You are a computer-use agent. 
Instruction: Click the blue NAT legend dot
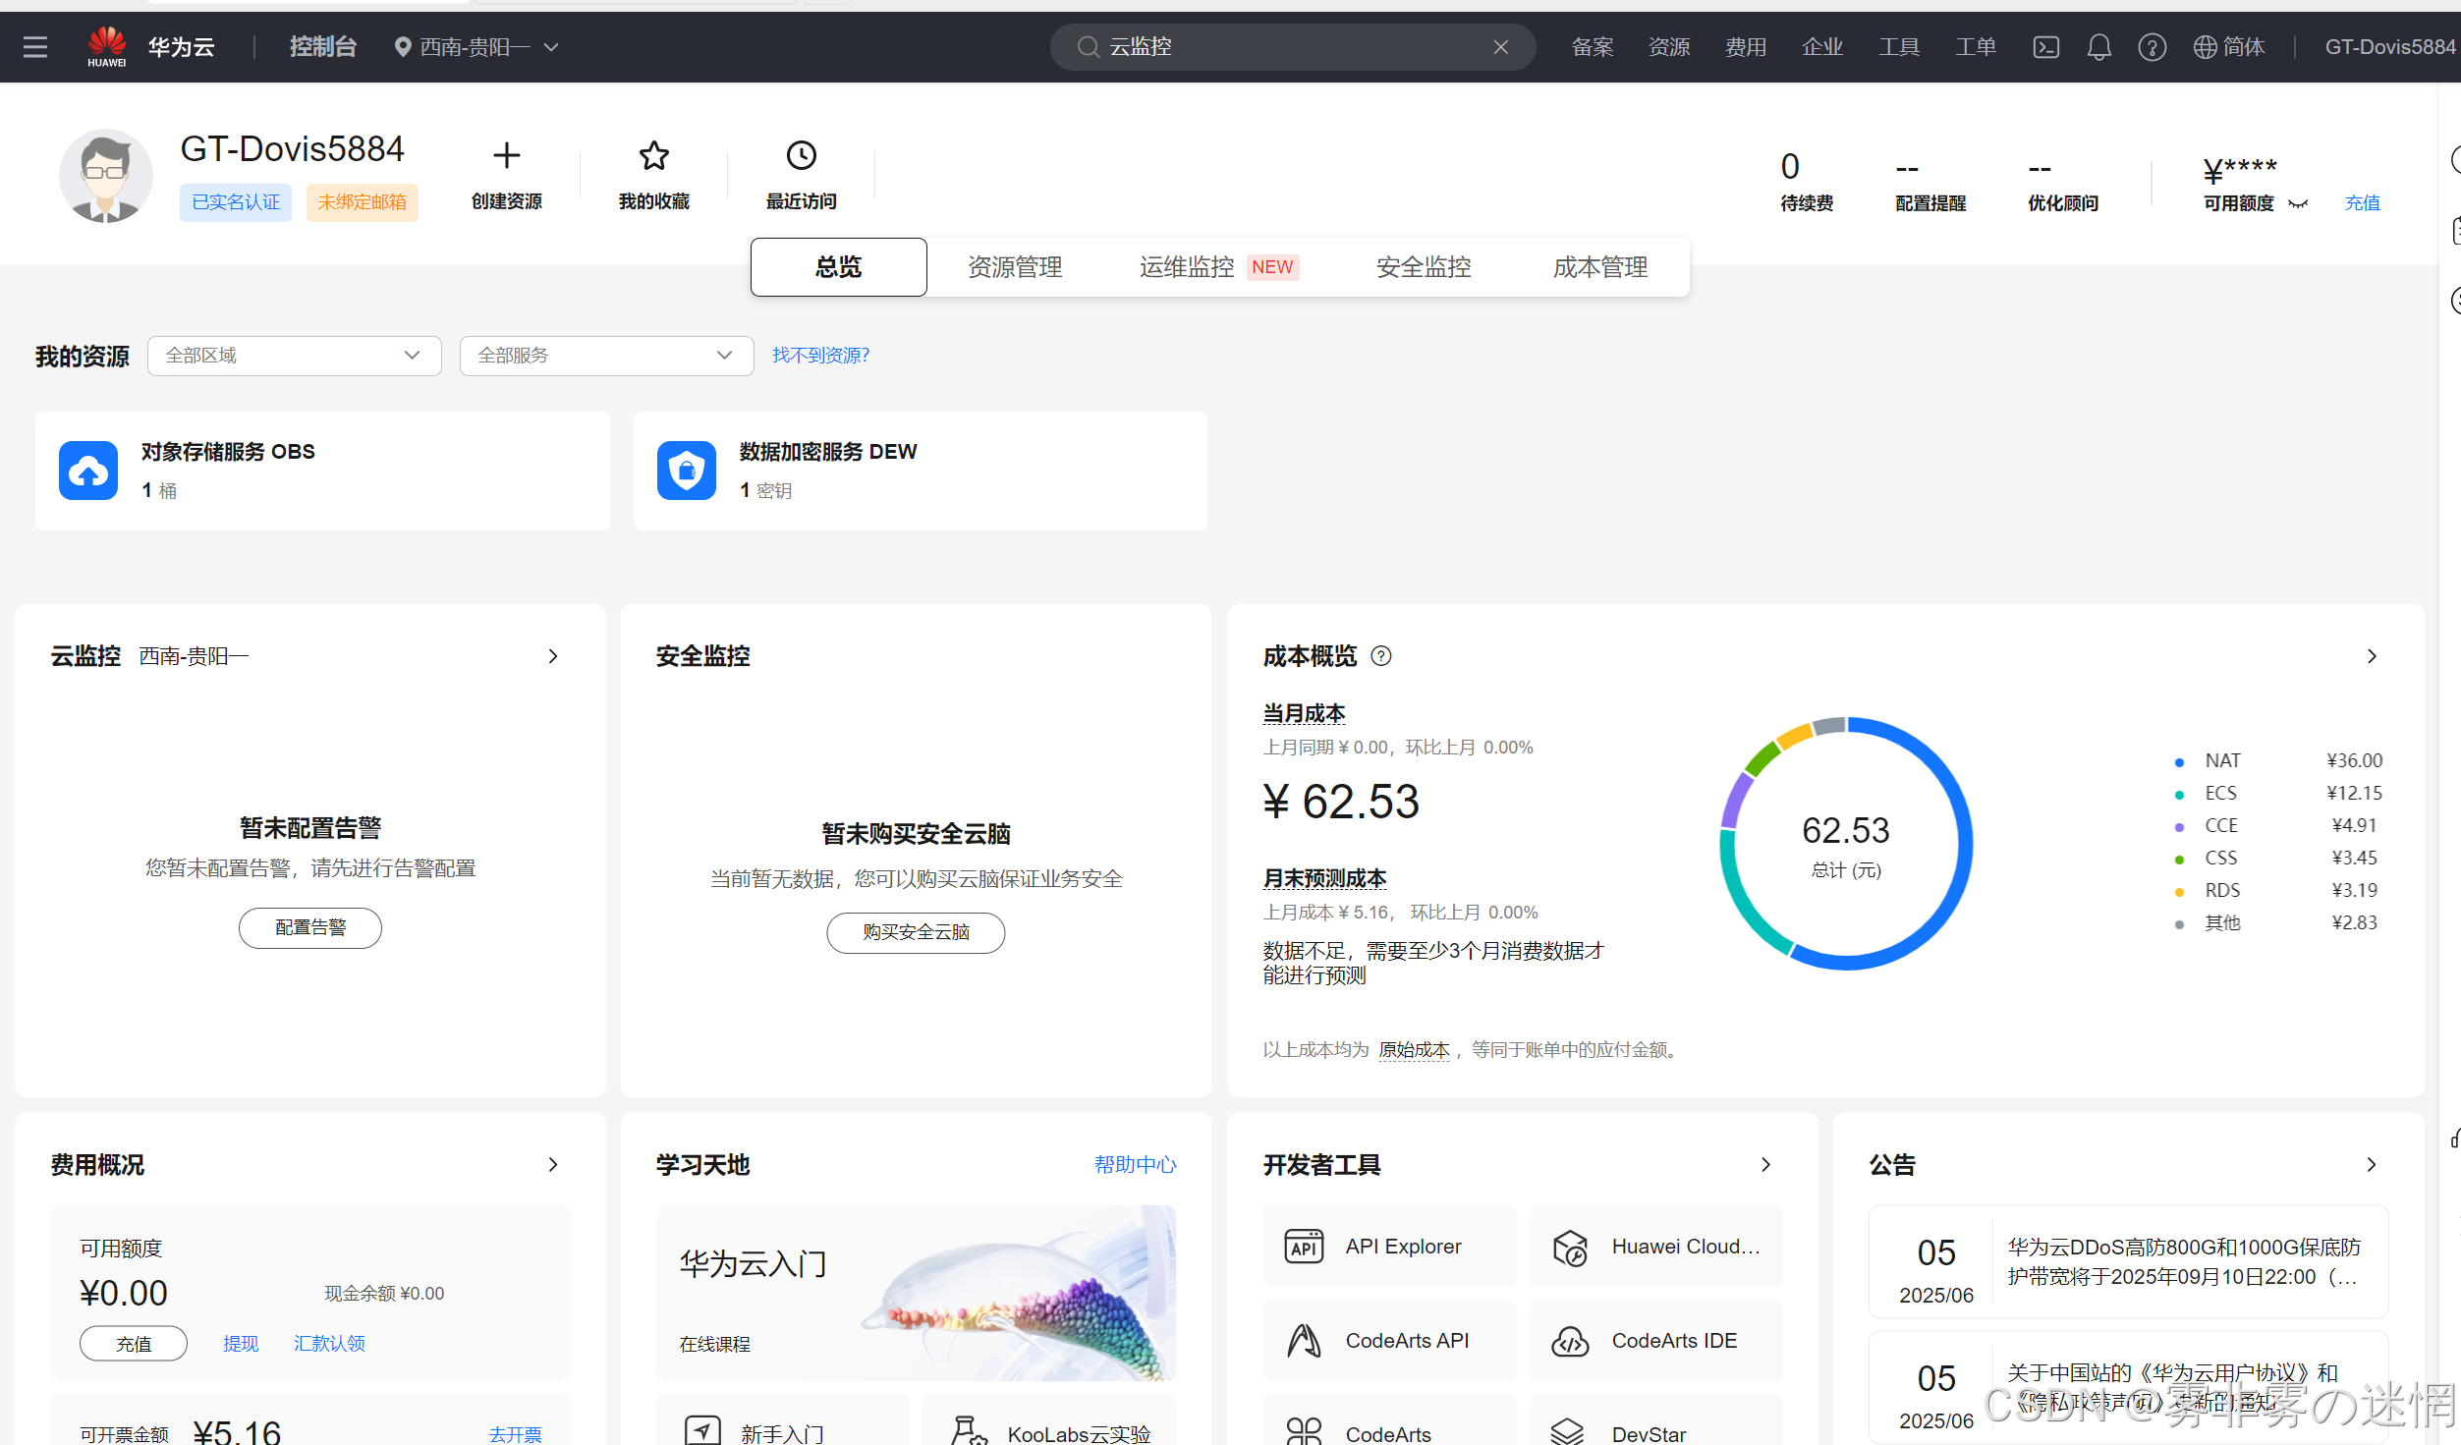(x=2179, y=761)
